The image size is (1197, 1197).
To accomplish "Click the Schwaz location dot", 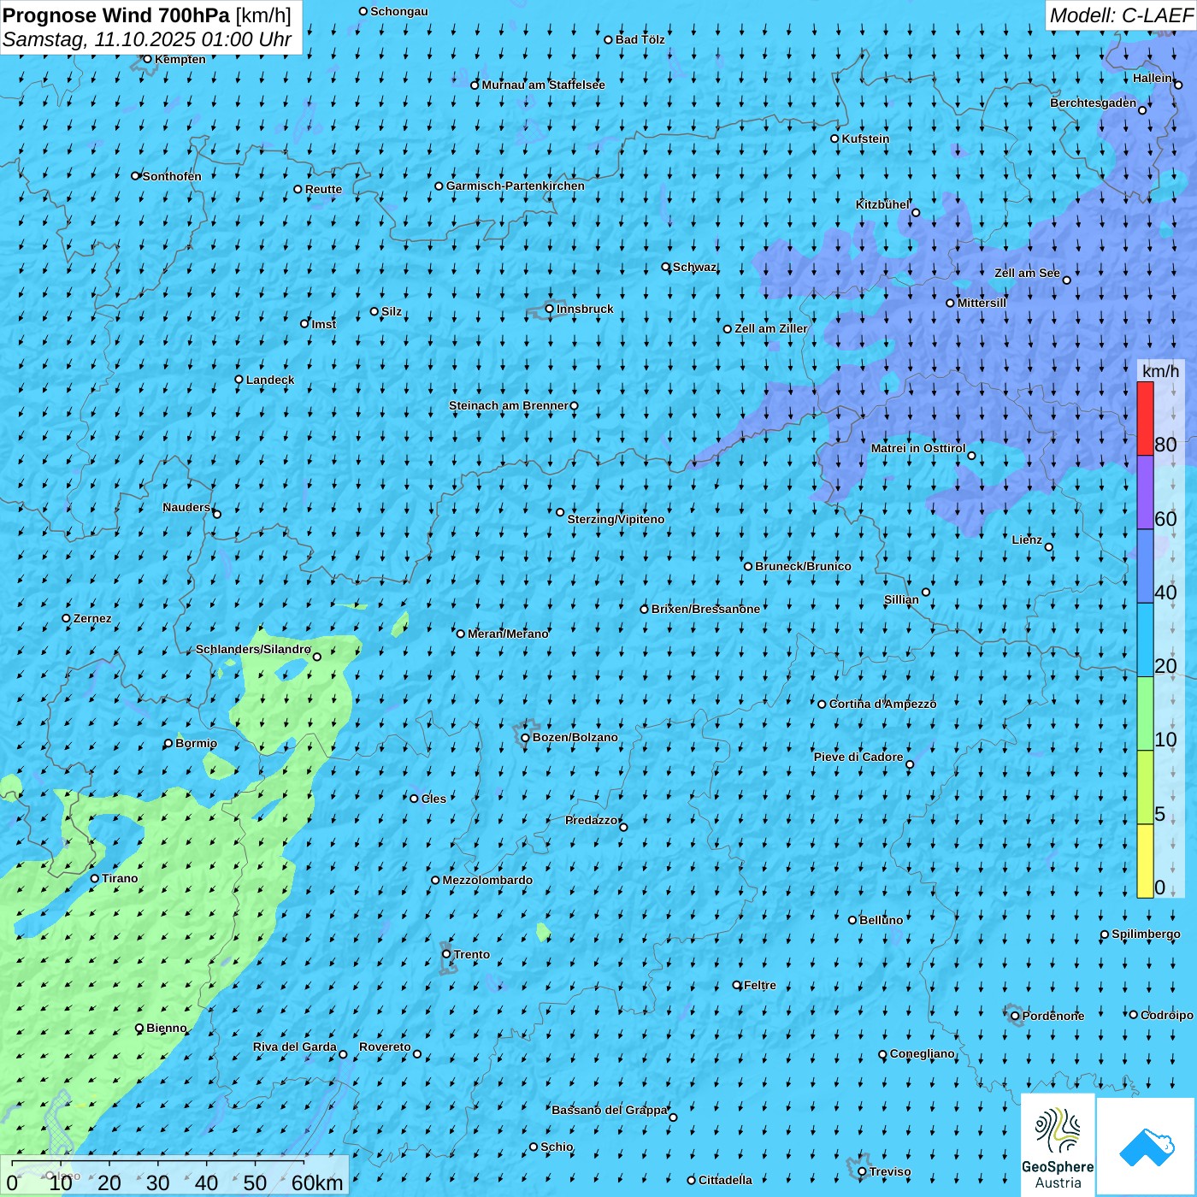I will 666,267.
